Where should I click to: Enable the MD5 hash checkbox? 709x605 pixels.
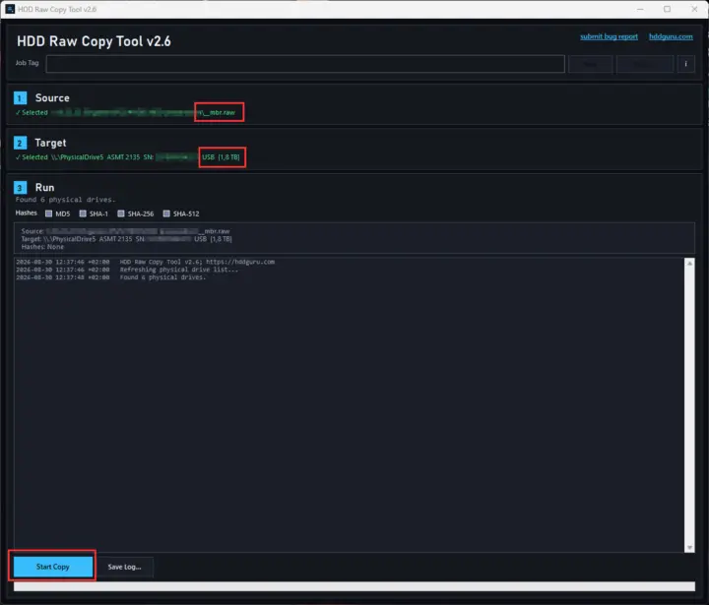49,213
